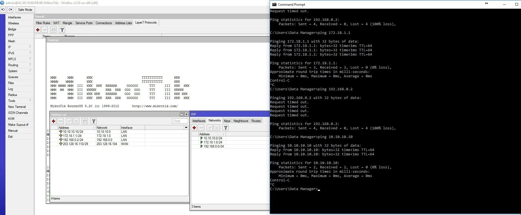Add new Layer7 protocol with red plus
The height and width of the screenshot is (215, 521).
click(x=38, y=30)
